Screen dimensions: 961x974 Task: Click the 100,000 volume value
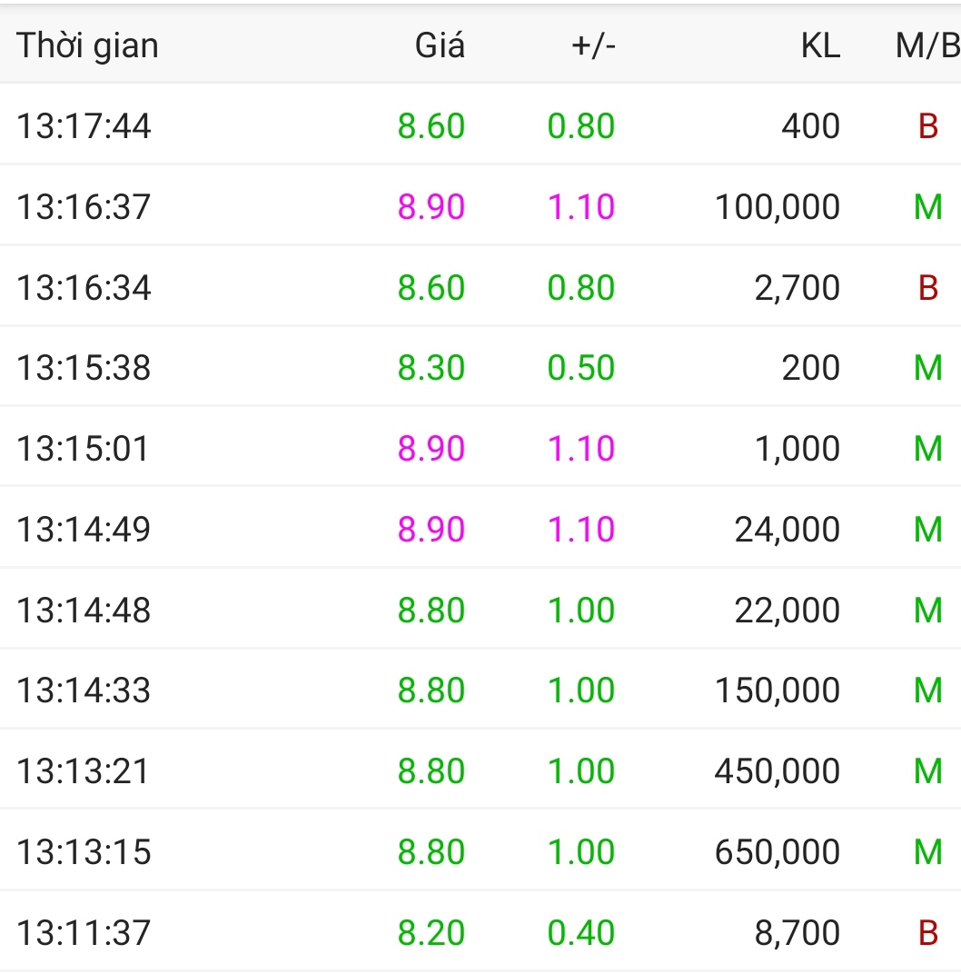[x=777, y=207]
